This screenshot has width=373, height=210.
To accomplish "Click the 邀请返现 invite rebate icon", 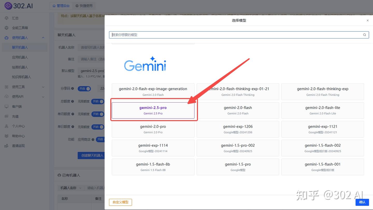I will tap(6, 146).
